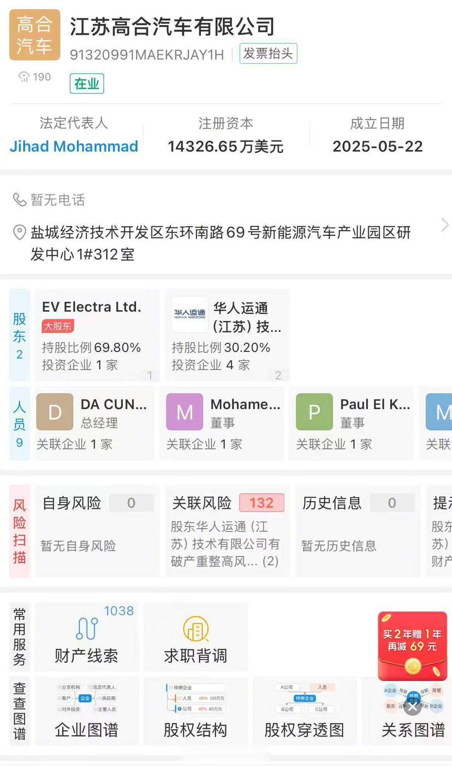Image resolution: width=452 pixels, height=766 pixels.
Task: Open EV Electra Ltd. shareholder card
Action: [x=97, y=335]
